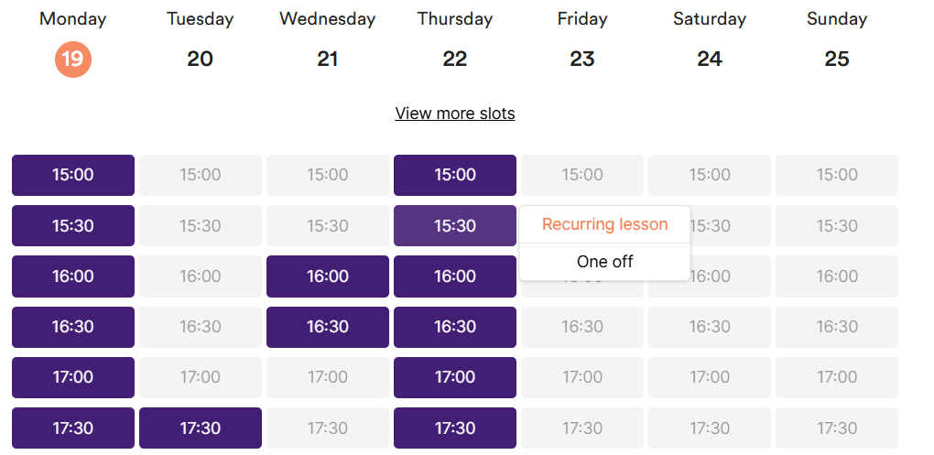Open the View more slots link
The width and height of the screenshot is (934, 455).
[455, 114]
